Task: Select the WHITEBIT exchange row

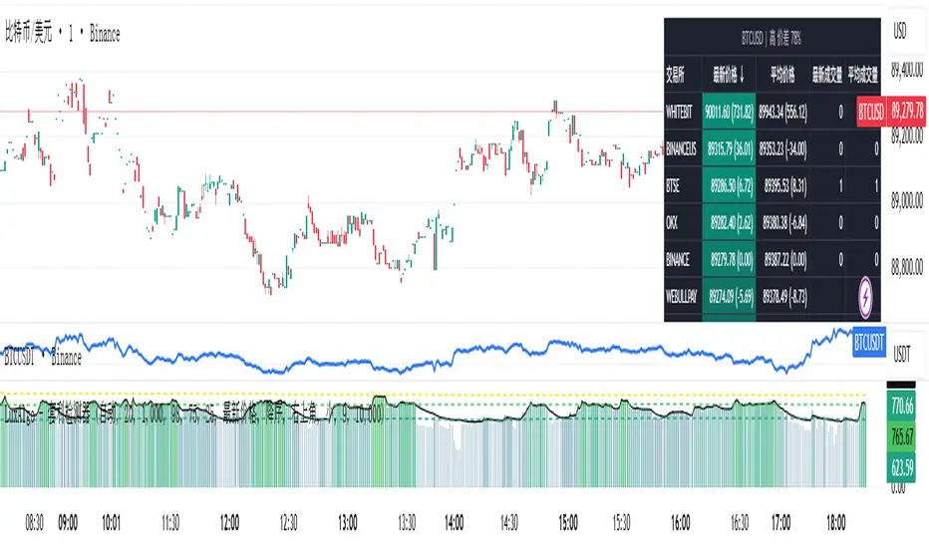Action: click(x=683, y=112)
